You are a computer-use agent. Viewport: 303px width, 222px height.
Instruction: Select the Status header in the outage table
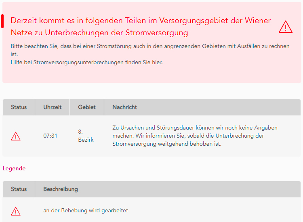click(x=19, y=107)
